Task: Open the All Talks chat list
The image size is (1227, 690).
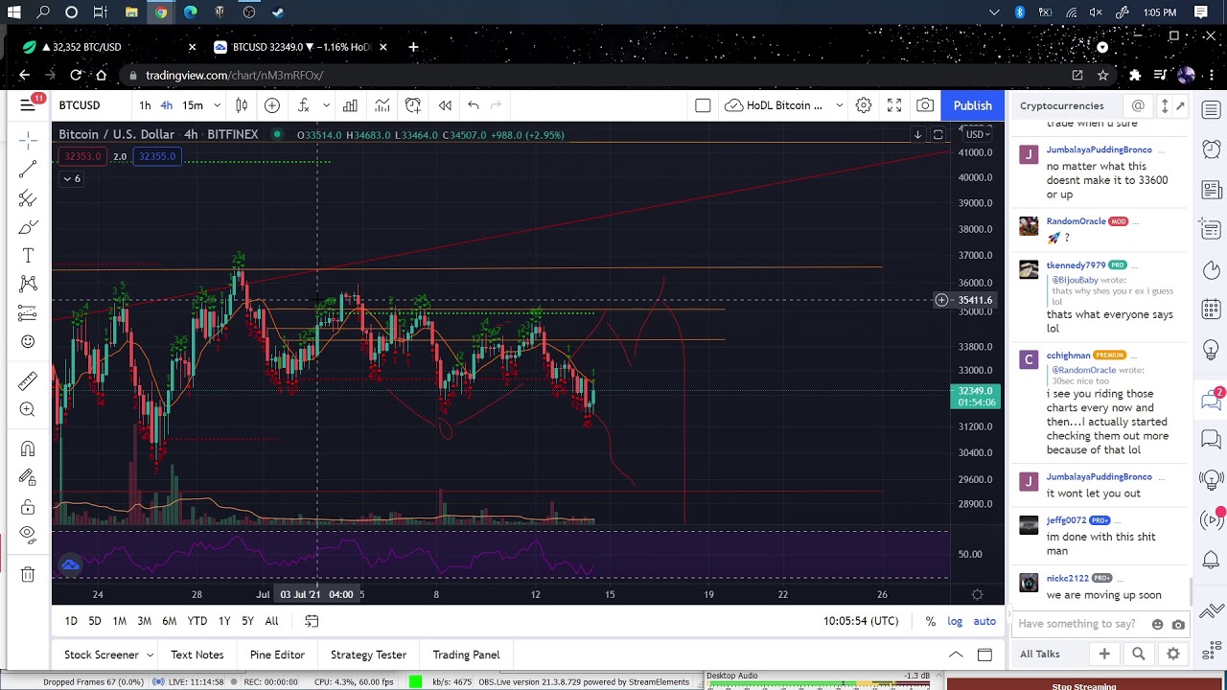Action: click(x=1040, y=654)
